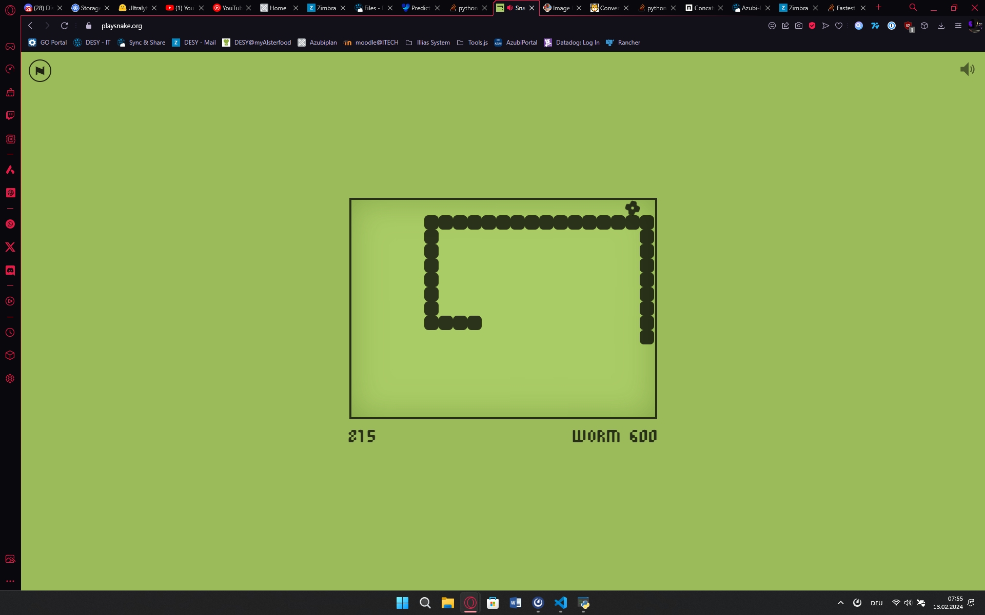Open the 1Password extension
Viewport: 985px width, 615px height.
point(892,26)
